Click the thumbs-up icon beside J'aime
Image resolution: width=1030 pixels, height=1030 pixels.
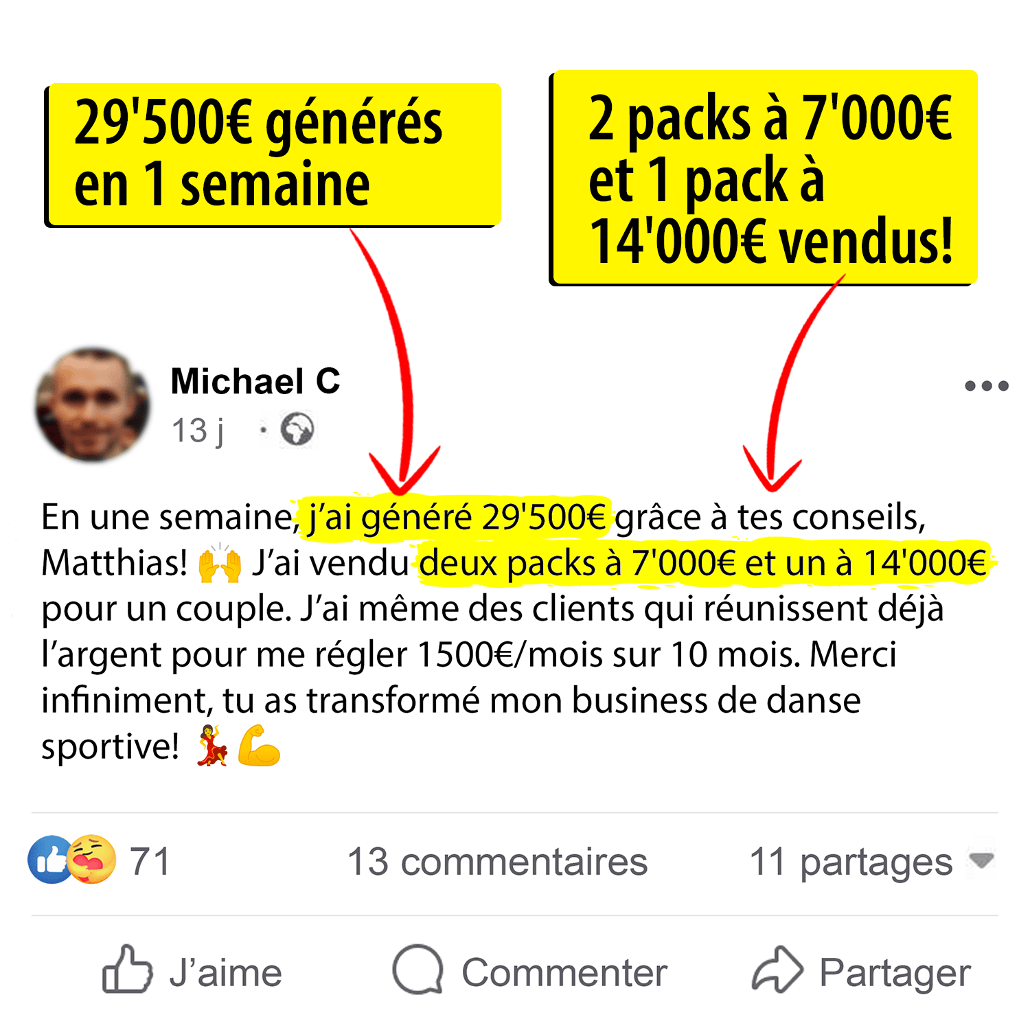tap(127, 970)
